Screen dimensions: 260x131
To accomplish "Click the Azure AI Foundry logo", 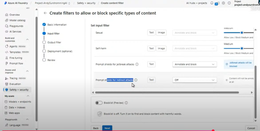I will (6, 3).
